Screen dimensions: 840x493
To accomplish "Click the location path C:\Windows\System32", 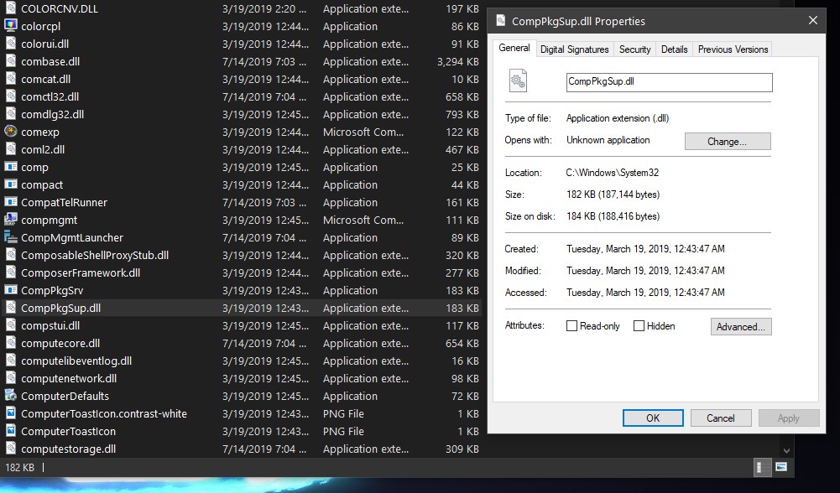I will click(x=613, y=173).
